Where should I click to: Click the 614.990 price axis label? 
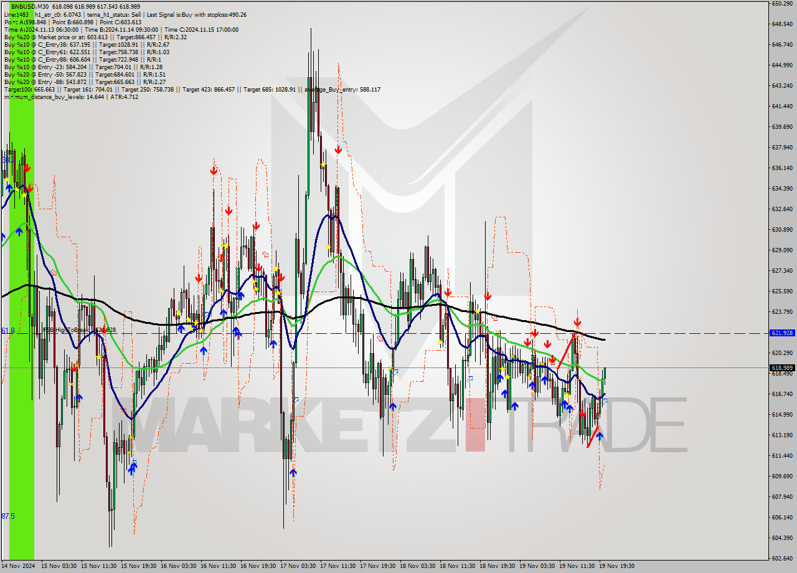(x=781, y=415)
